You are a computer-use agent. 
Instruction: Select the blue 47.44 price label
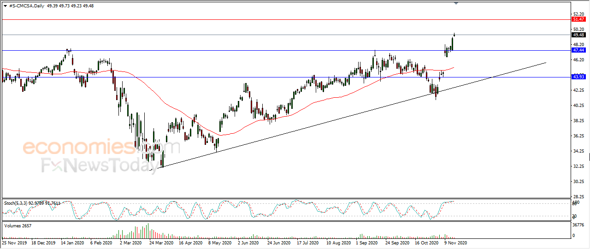[578, 50]
